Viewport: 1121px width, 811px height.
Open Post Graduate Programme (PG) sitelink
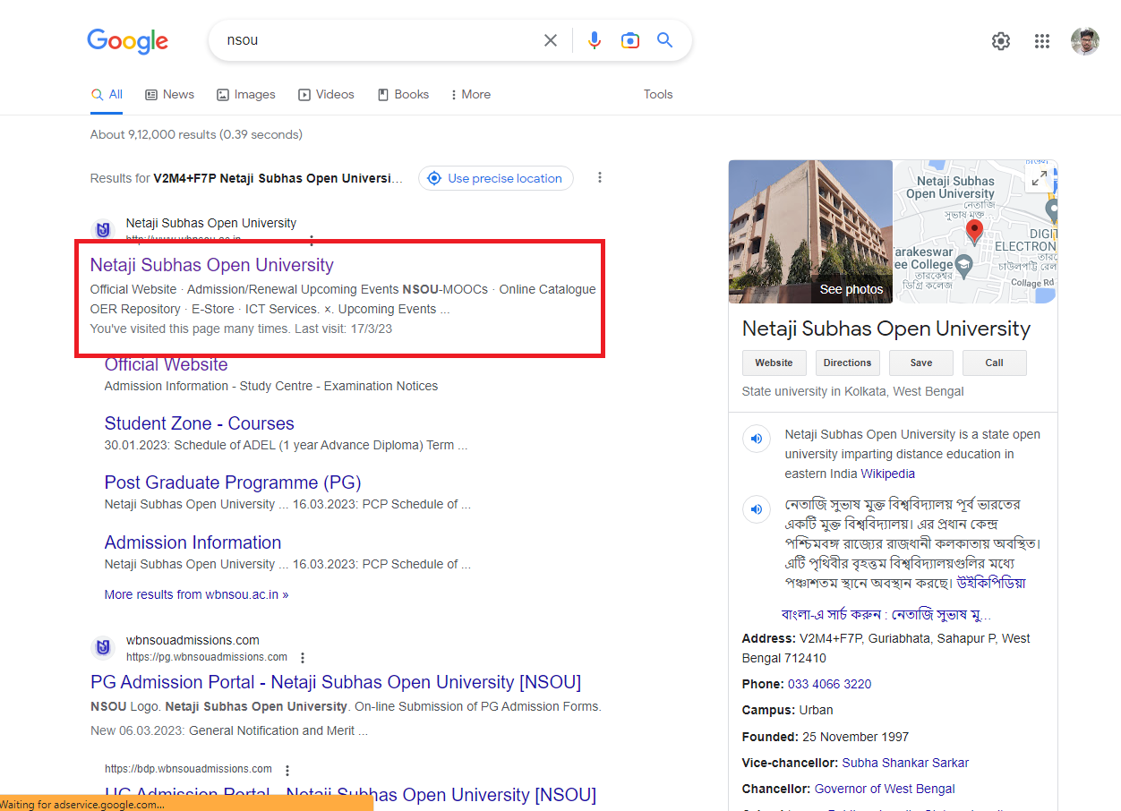point(233,482)
